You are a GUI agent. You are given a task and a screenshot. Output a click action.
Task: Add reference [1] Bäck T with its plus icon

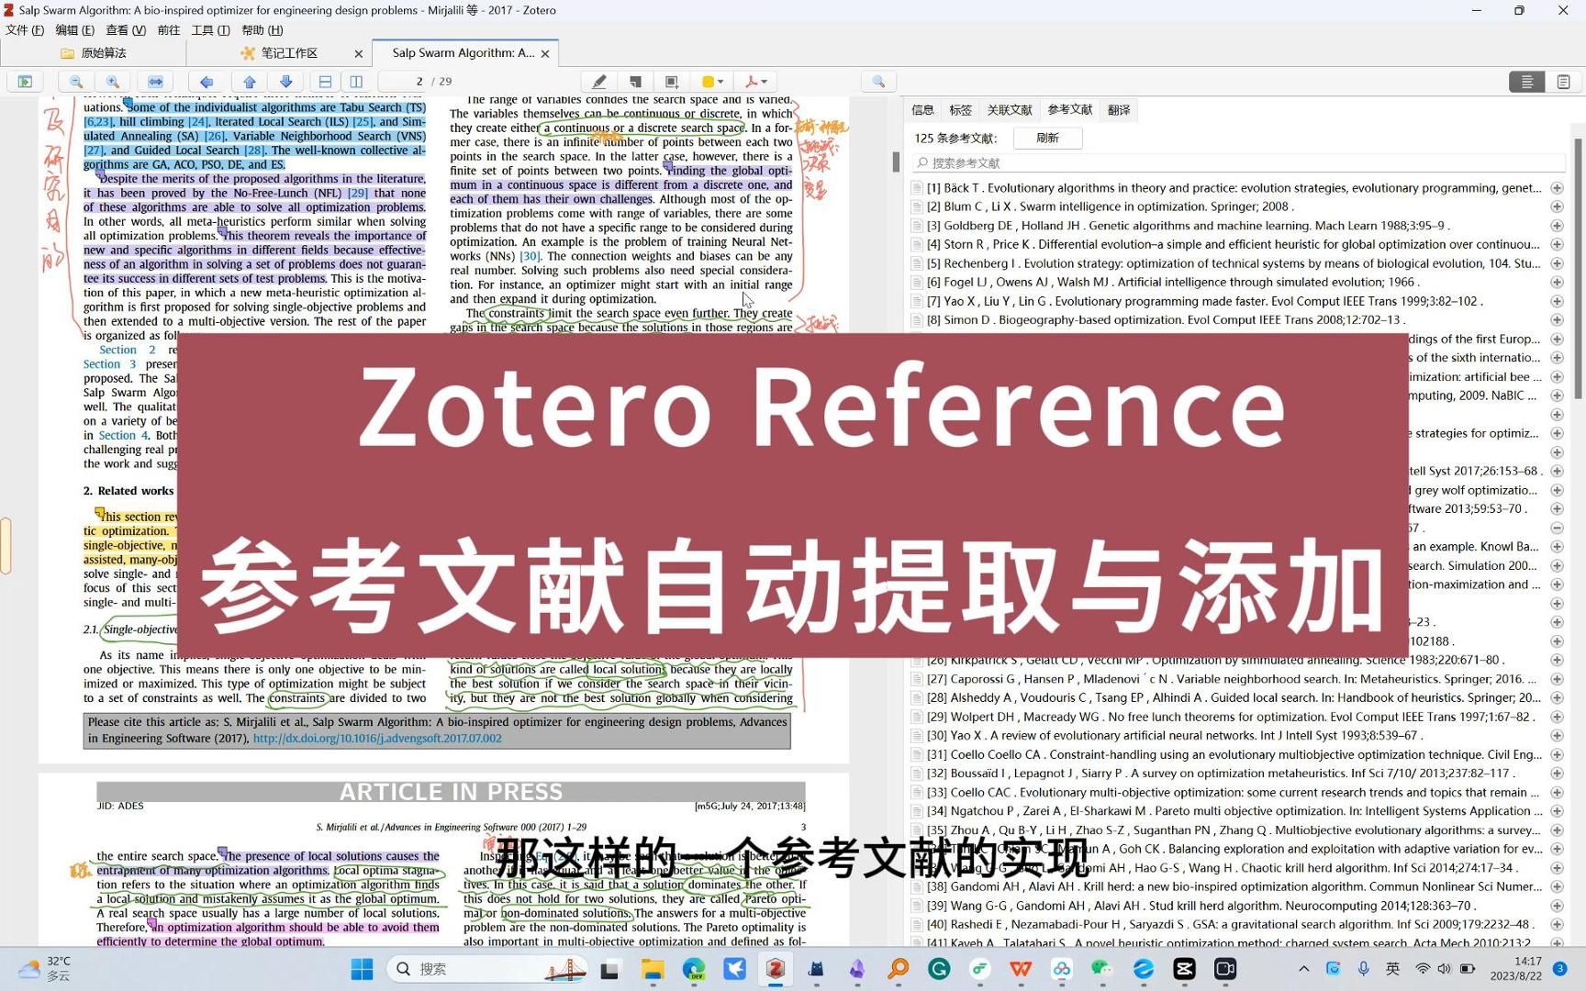tap(1557, 188)
